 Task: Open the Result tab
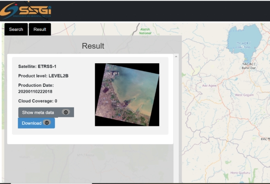40,29
